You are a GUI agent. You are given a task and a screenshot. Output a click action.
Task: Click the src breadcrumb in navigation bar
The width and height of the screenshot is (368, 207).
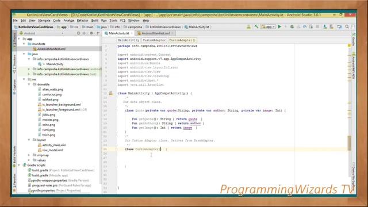point(75,27)
